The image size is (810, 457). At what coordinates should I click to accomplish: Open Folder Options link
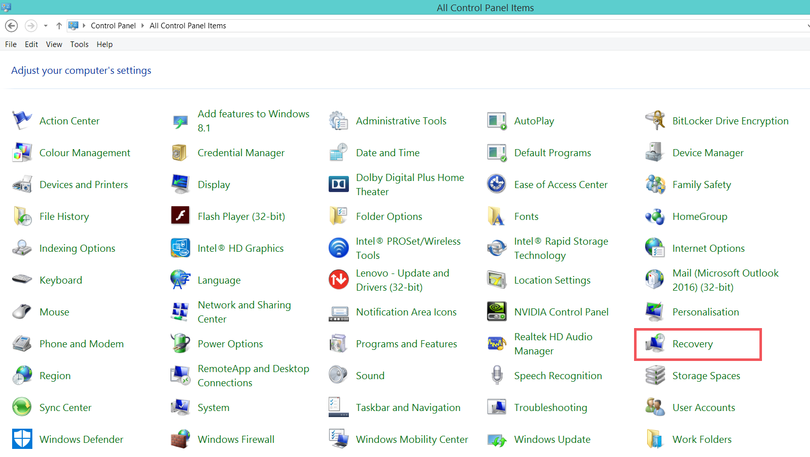click(389, 216)
